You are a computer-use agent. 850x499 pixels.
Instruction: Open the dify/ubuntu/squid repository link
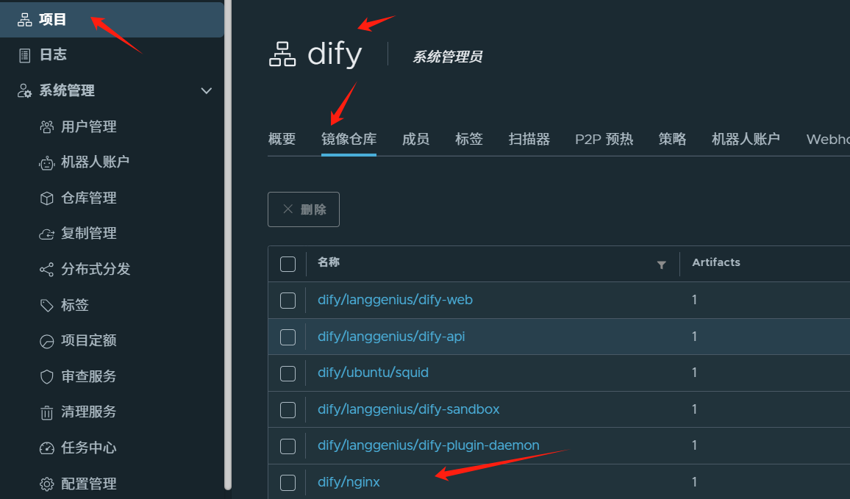[x=373, y=373]
